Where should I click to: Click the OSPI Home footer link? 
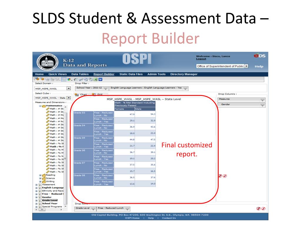[x=132, y=218]
